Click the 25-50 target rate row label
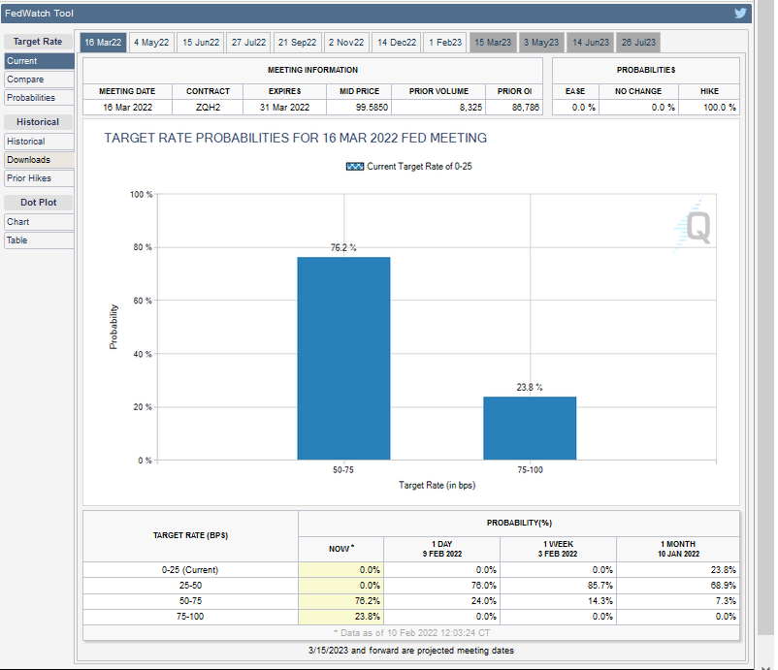The height and width of the screenshot is (670, 778). pyautogui.click(x=190, y=586)
